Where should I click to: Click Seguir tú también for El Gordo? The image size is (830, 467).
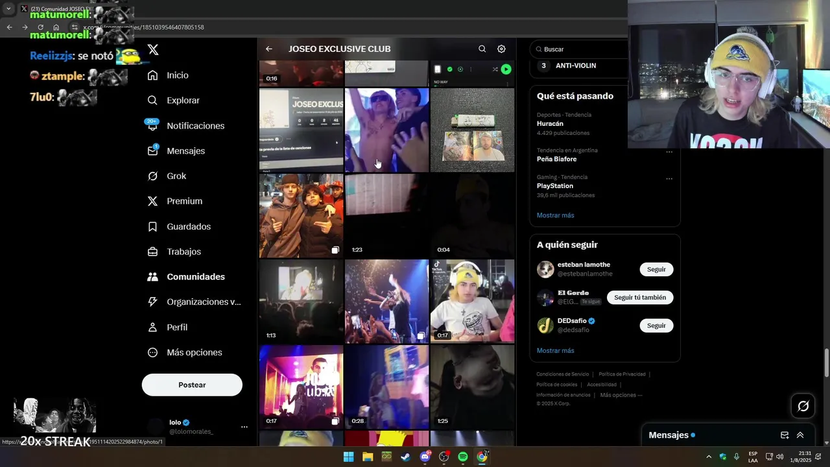(640, 297)
